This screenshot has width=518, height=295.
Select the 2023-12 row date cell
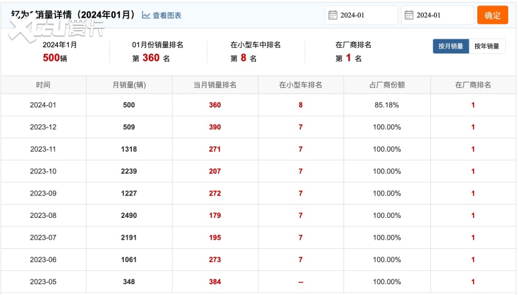(43, 127)
